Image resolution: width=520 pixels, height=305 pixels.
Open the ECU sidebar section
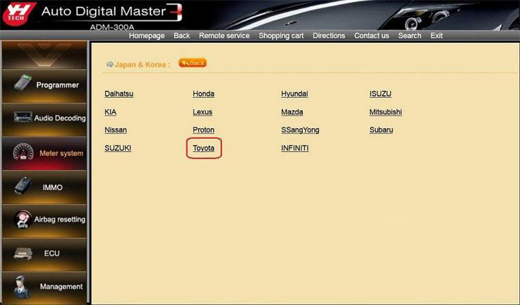pyautogui.click(x=44, y=254)
